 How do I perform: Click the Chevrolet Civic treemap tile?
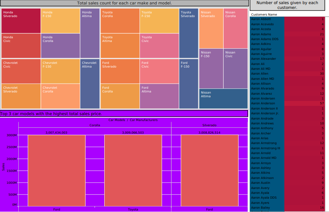(21, 71)
